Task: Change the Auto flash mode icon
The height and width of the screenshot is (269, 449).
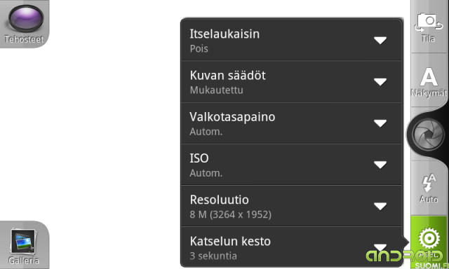Action: click(429, 188)
